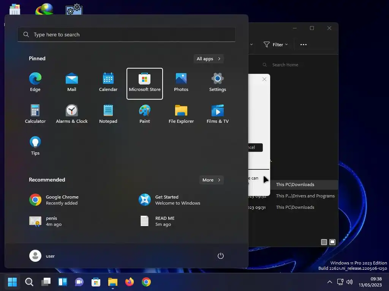
Task: Open Get Started welcome item
Action: [x=181, y=200]
